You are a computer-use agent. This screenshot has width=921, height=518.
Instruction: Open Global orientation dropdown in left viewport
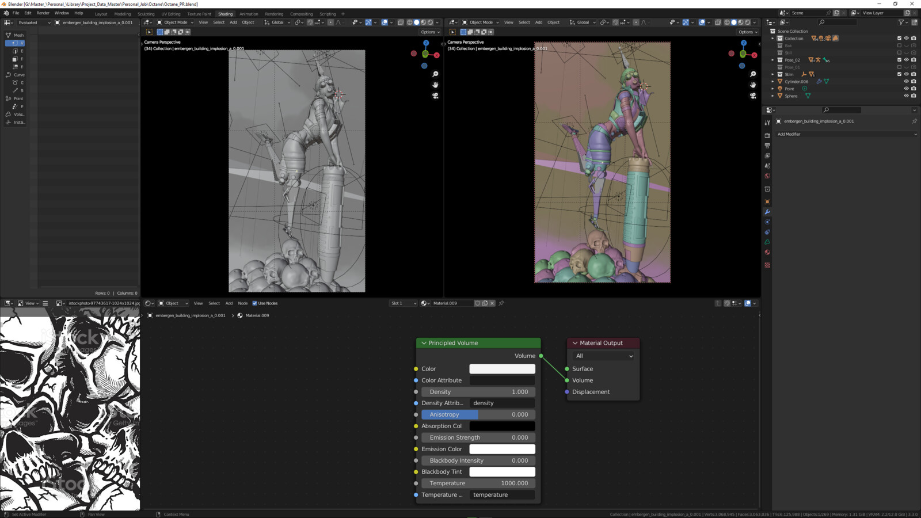click(277, 22)
